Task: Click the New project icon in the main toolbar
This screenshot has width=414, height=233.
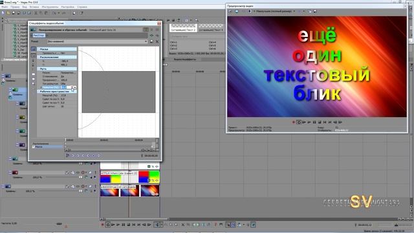Action: (3, 13)
